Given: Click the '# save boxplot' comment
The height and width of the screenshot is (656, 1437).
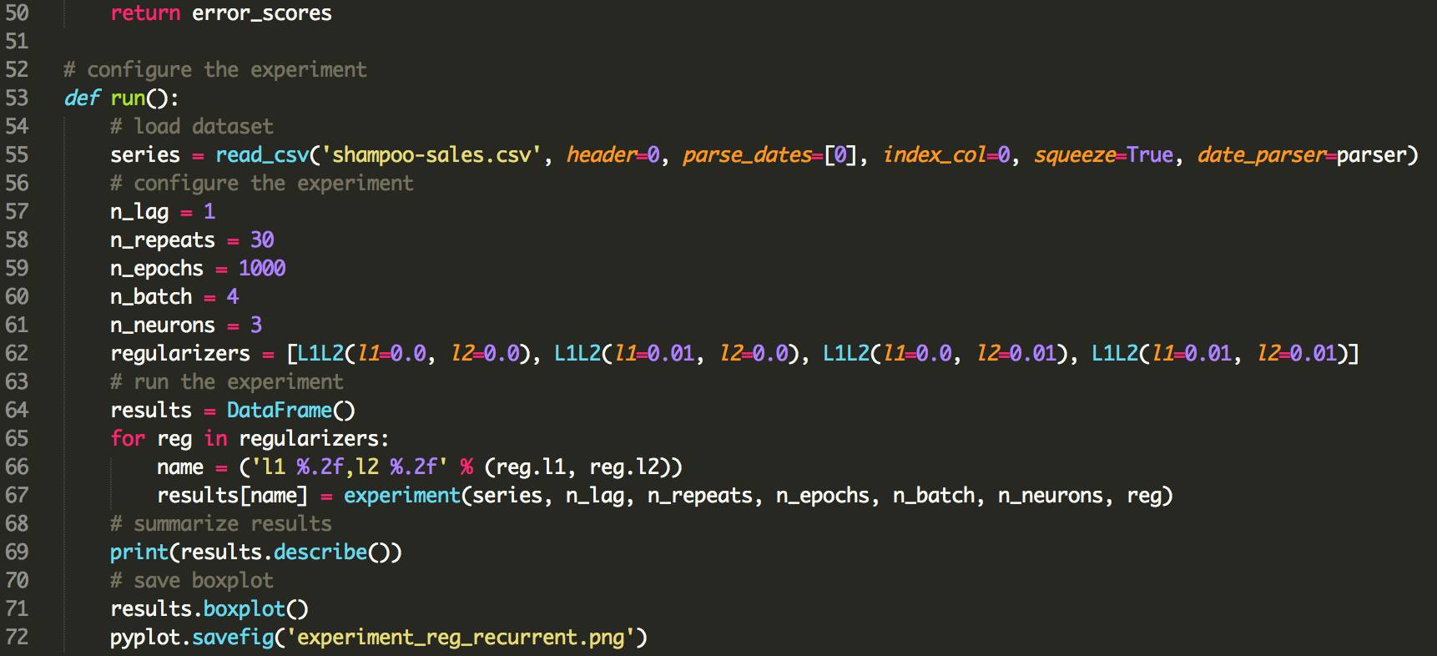Looking at the screenshot, I should (x=191, y=581).
